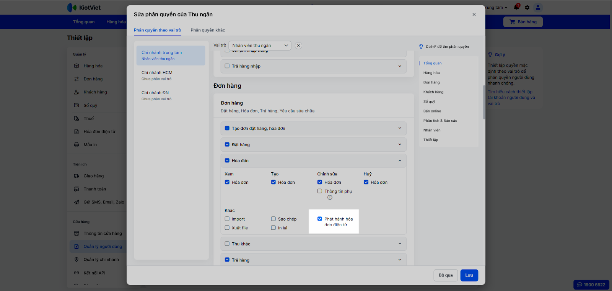Uncheck Phát hành hóa đơn điện tử

coord(320,219)
